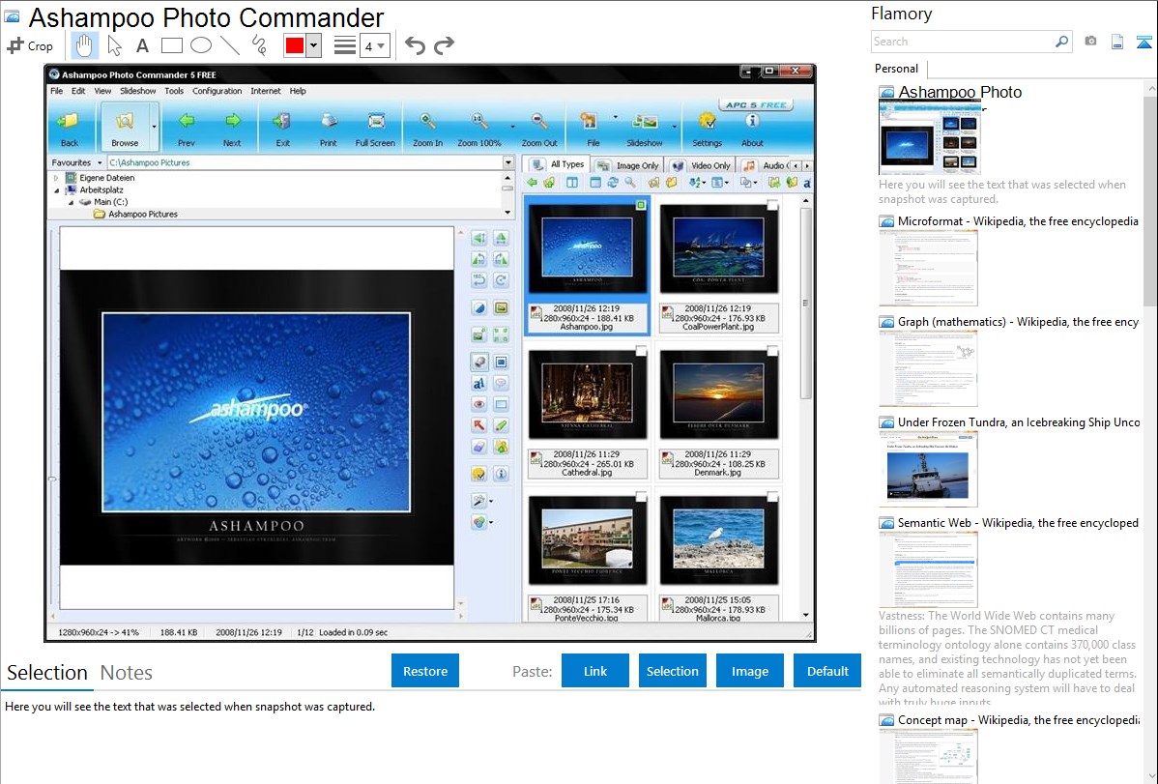Toggle checkbox on Cathedral.jpg thumbnail
The height and width of the screenshot is (784, 1158).
click(x=641, y=350)
